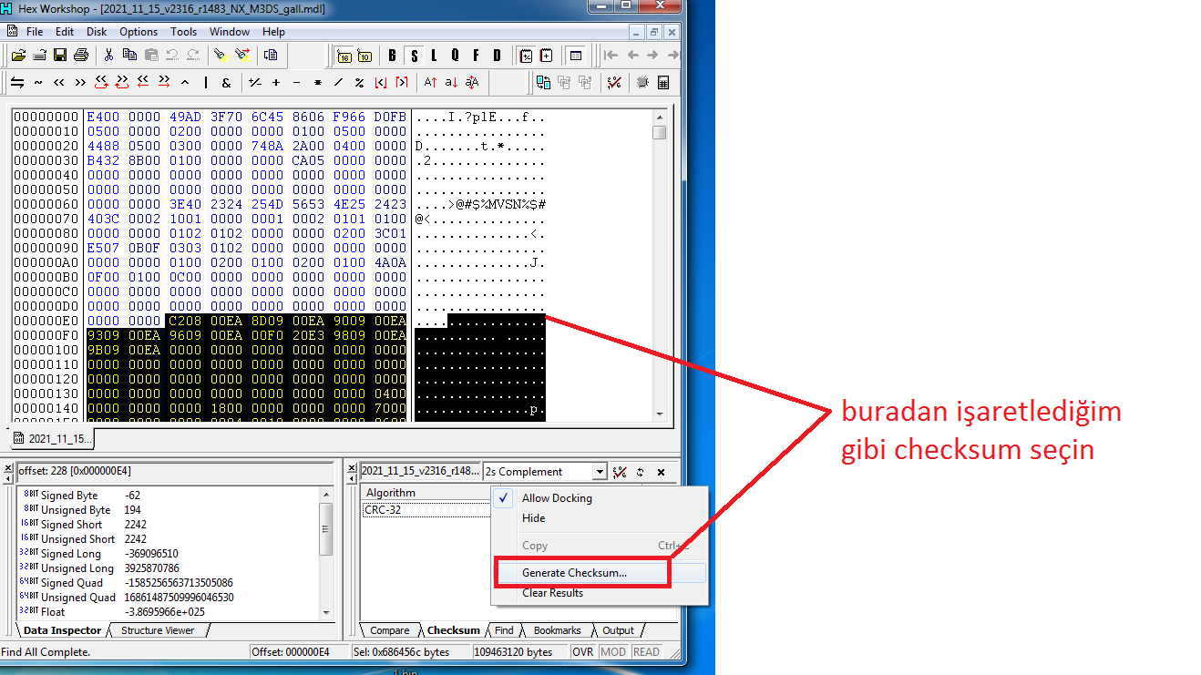Screen dimensions: 1201x675
Task: Click the Algorithm column header
Action: click(426, 493)
